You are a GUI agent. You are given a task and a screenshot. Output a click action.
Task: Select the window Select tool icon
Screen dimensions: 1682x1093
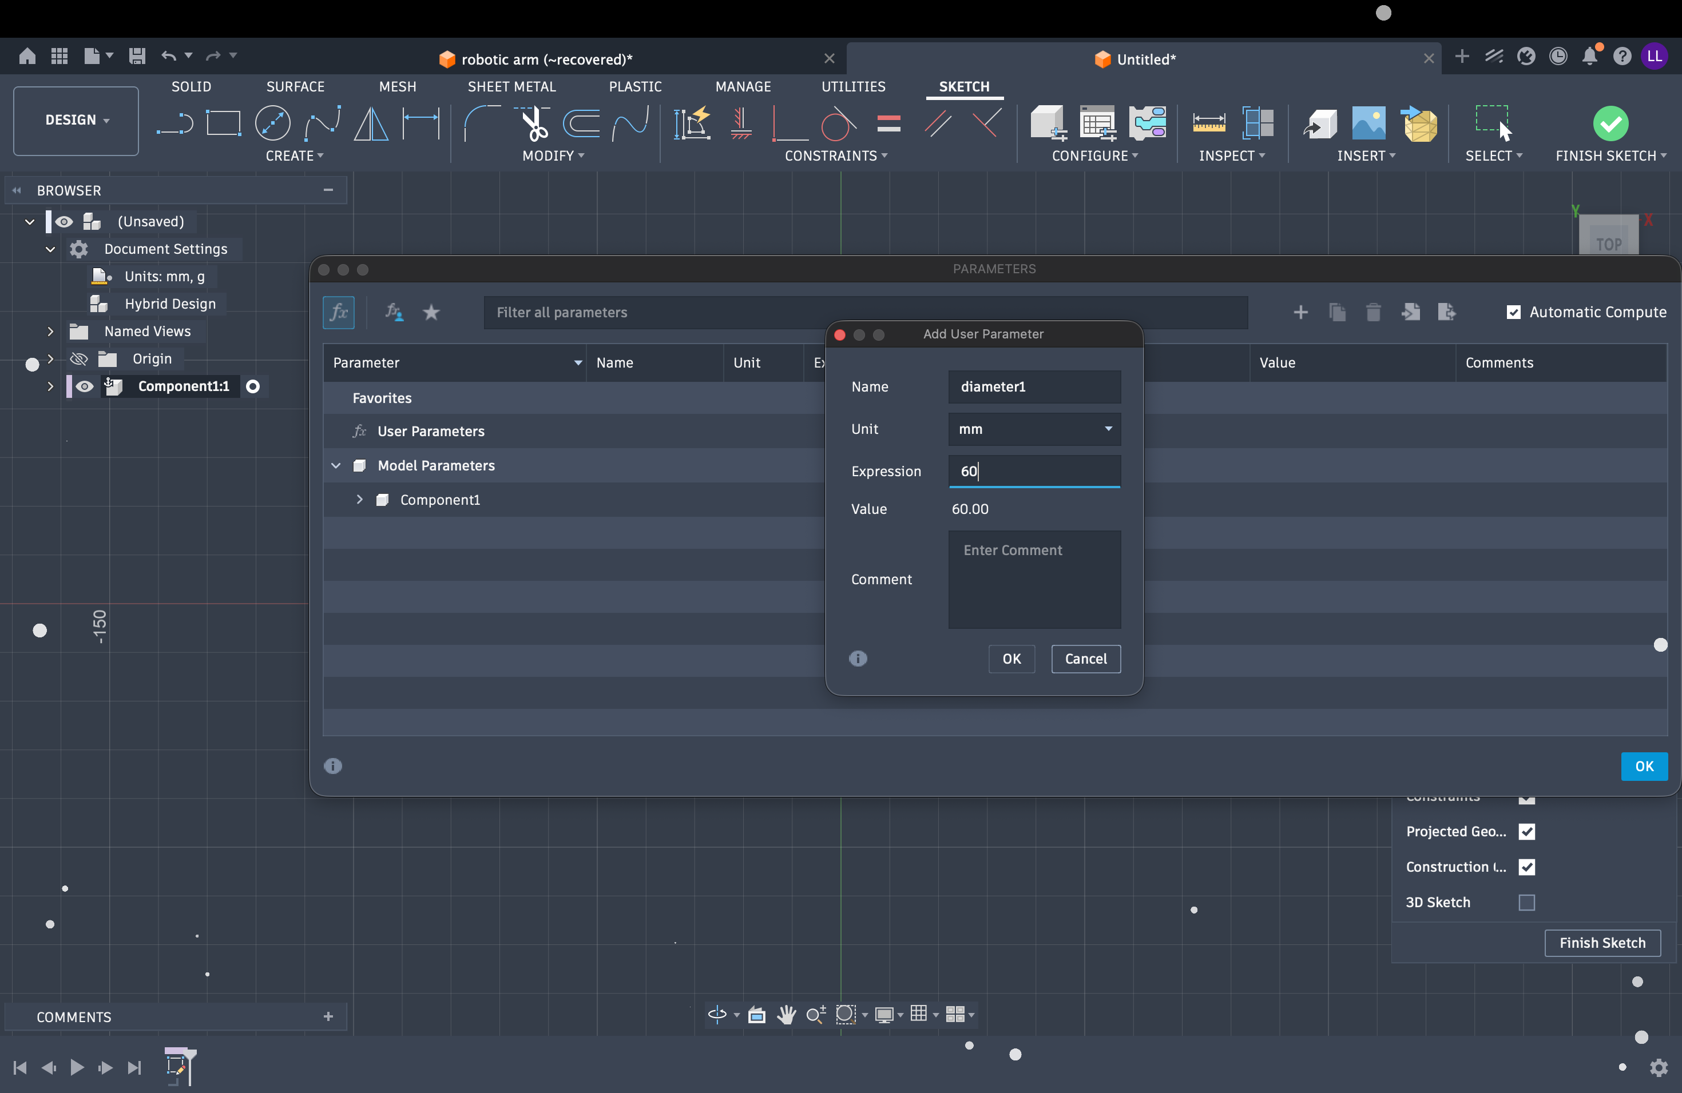coord(1493,123)
